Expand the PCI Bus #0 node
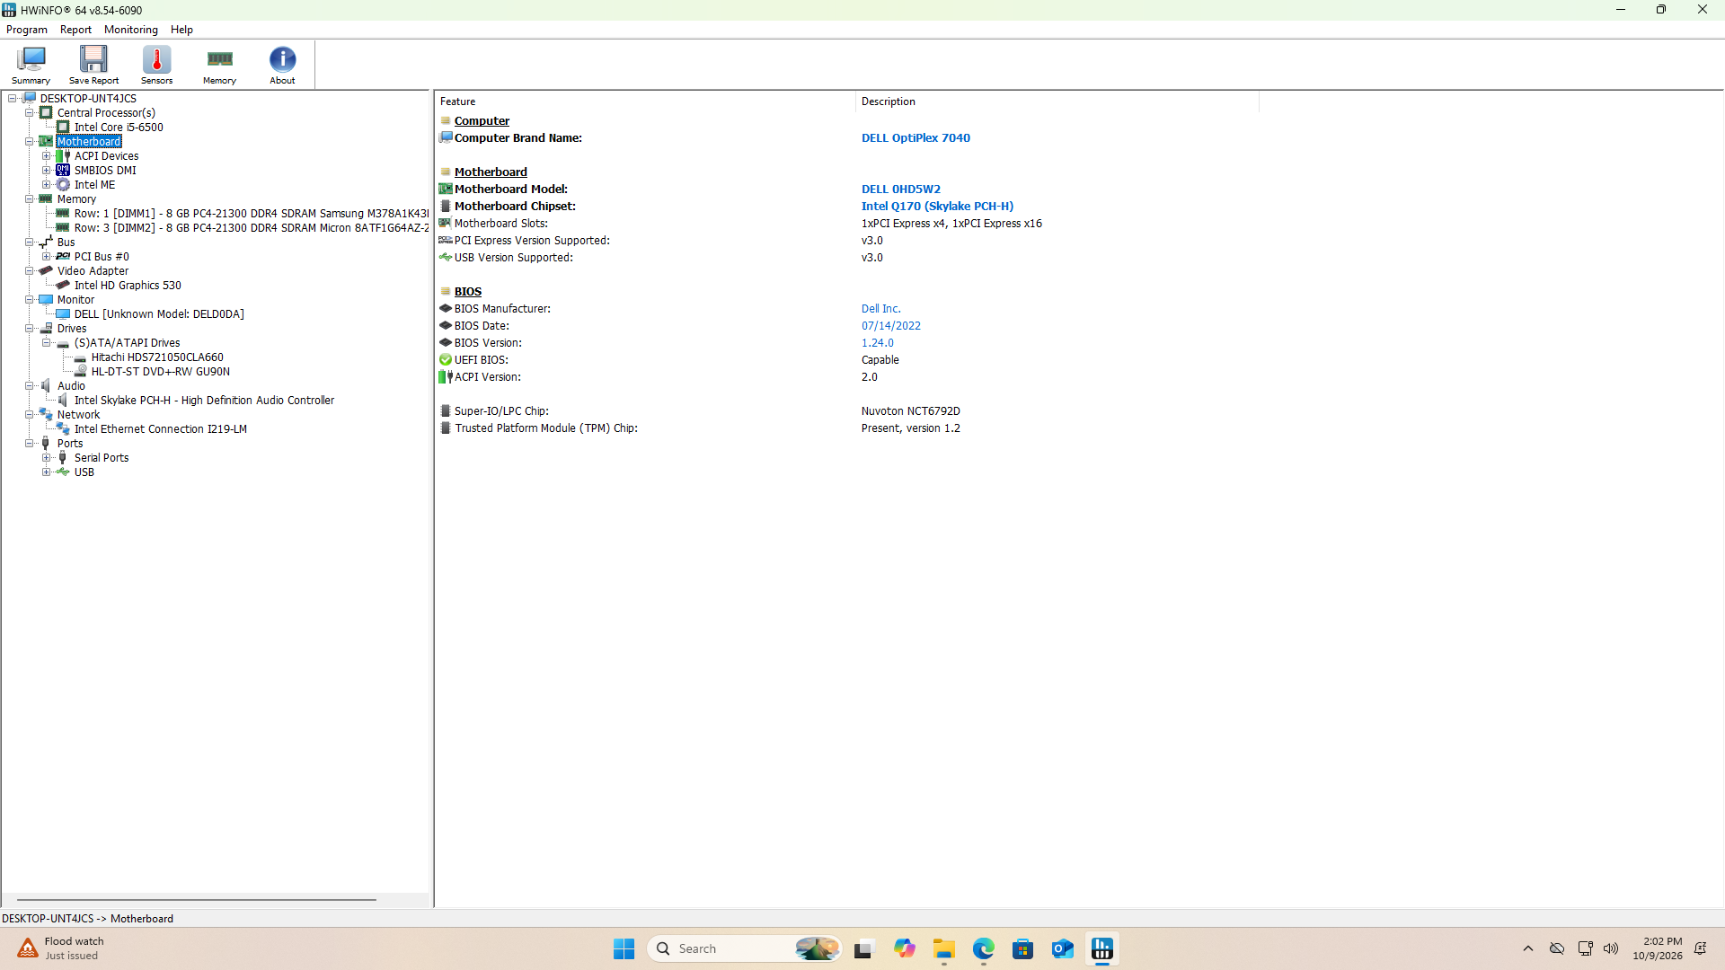 coord(47,257)
